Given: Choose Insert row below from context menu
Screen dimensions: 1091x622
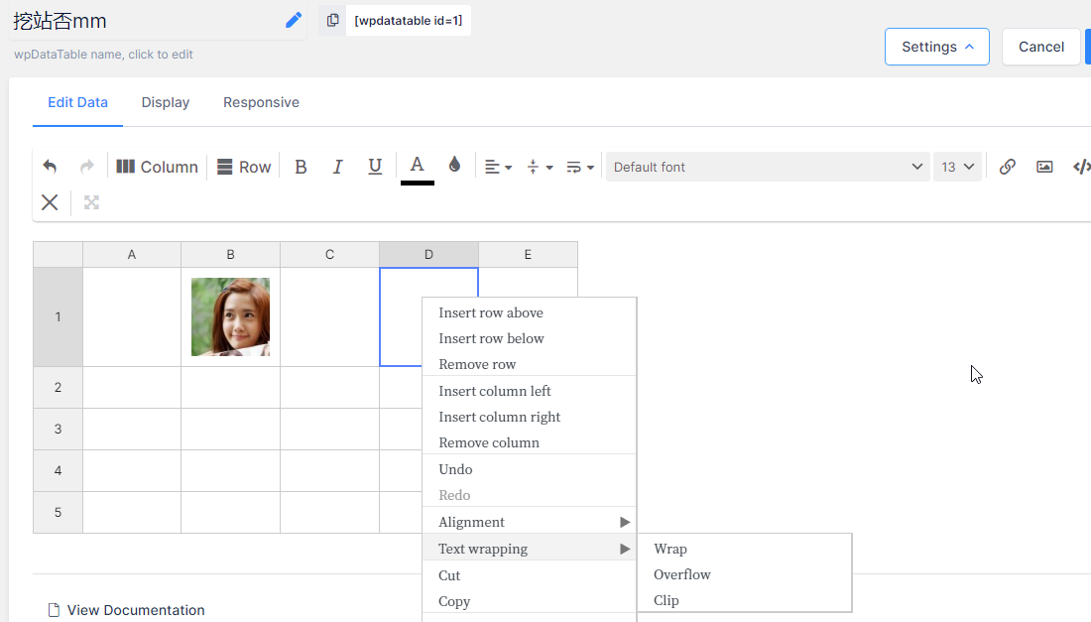Looking at the screenshot, I should coord(491,338).
